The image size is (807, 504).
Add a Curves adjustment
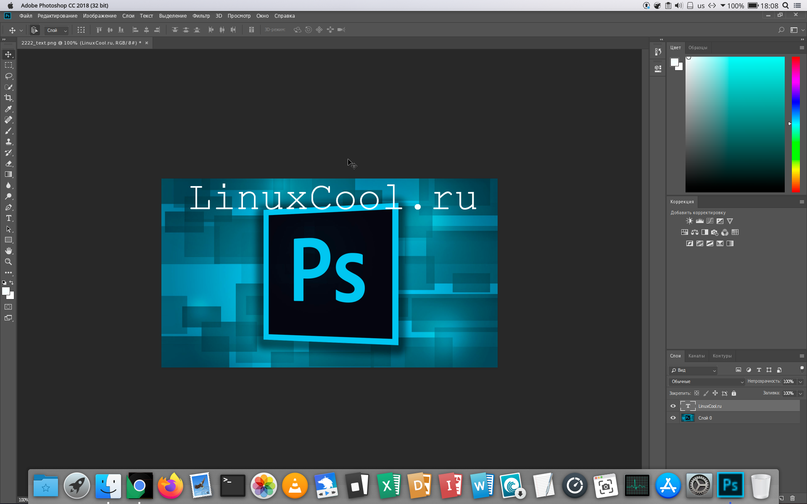(710, 221)
